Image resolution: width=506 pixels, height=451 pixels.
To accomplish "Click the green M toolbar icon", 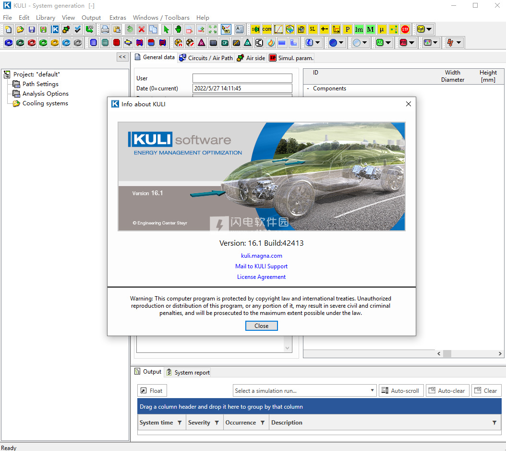I will (x=371, y=29).
